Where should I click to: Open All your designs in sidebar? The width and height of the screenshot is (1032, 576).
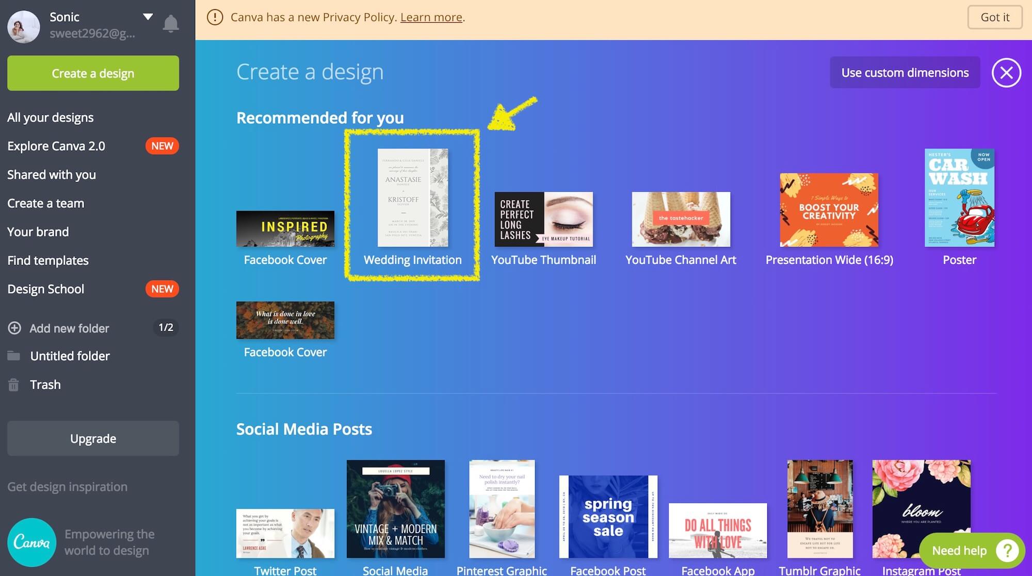point(51,118)
